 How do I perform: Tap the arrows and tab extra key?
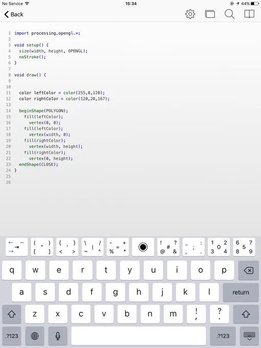click(17, 247)
